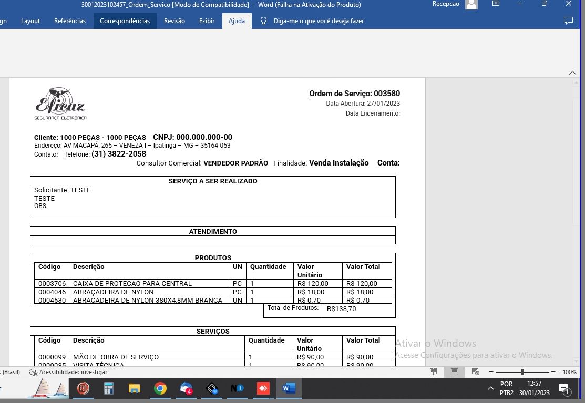Open the Comments pane icon
Viewport: 585px width, 403px height.
click(x=568, y=21)
